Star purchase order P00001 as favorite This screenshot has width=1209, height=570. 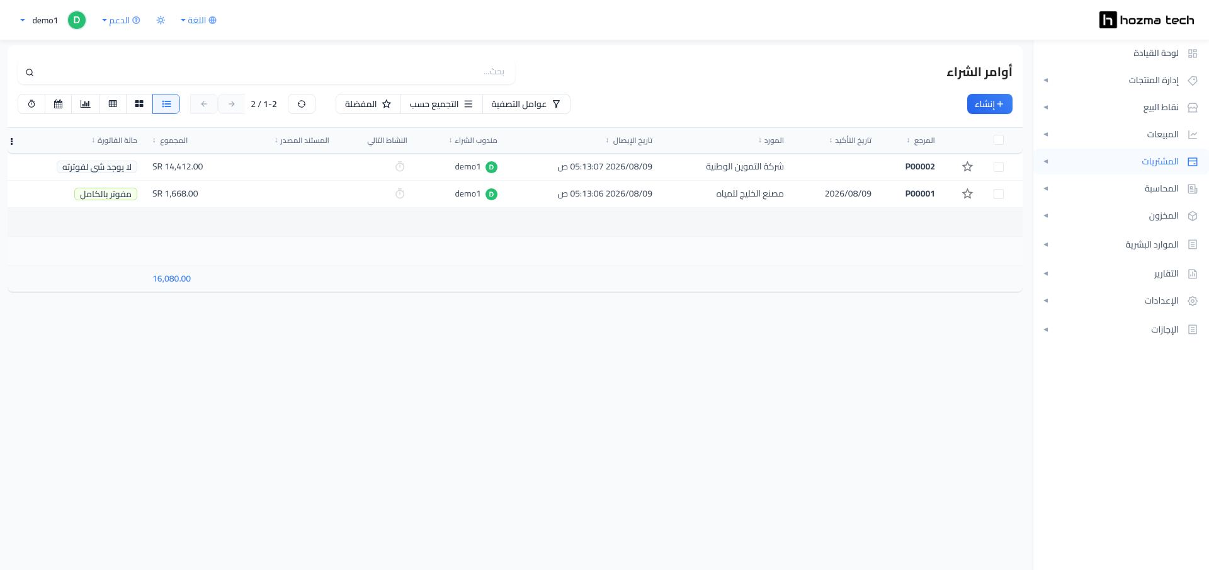[x=968, y=194]
